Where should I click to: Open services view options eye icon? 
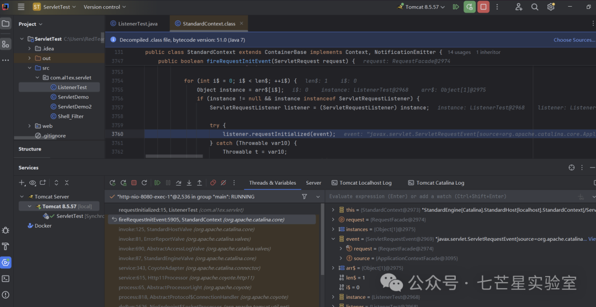point(33,182)
